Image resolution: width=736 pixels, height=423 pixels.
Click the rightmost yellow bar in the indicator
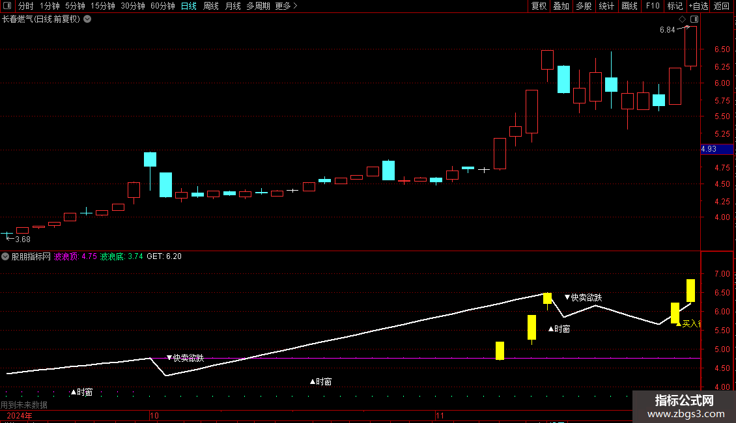[x=690, y=291]
